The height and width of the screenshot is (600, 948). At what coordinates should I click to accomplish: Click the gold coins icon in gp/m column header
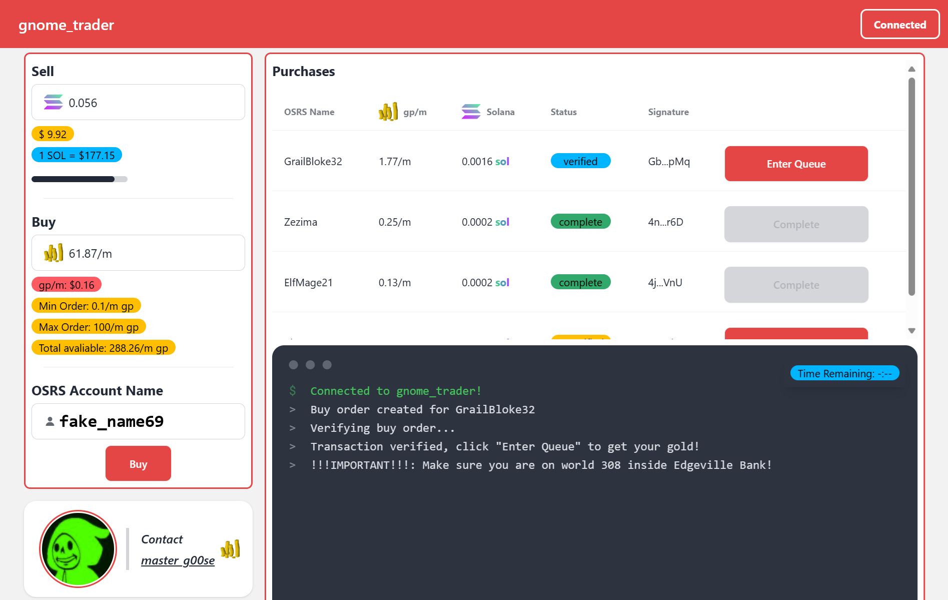pyautogui.click(x=388, y=112)
